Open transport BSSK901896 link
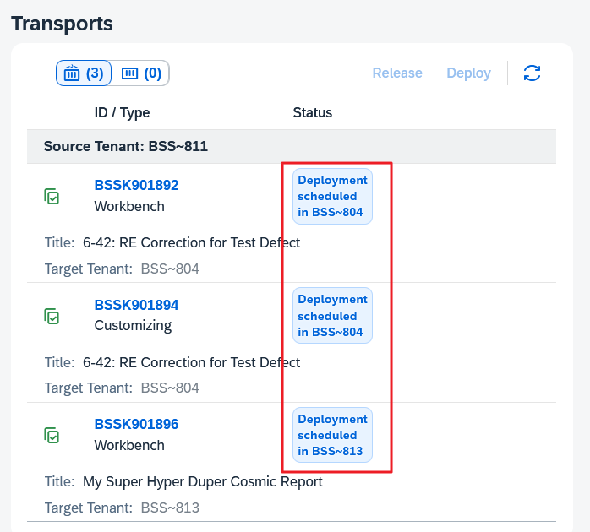 [x=136, y=424]
